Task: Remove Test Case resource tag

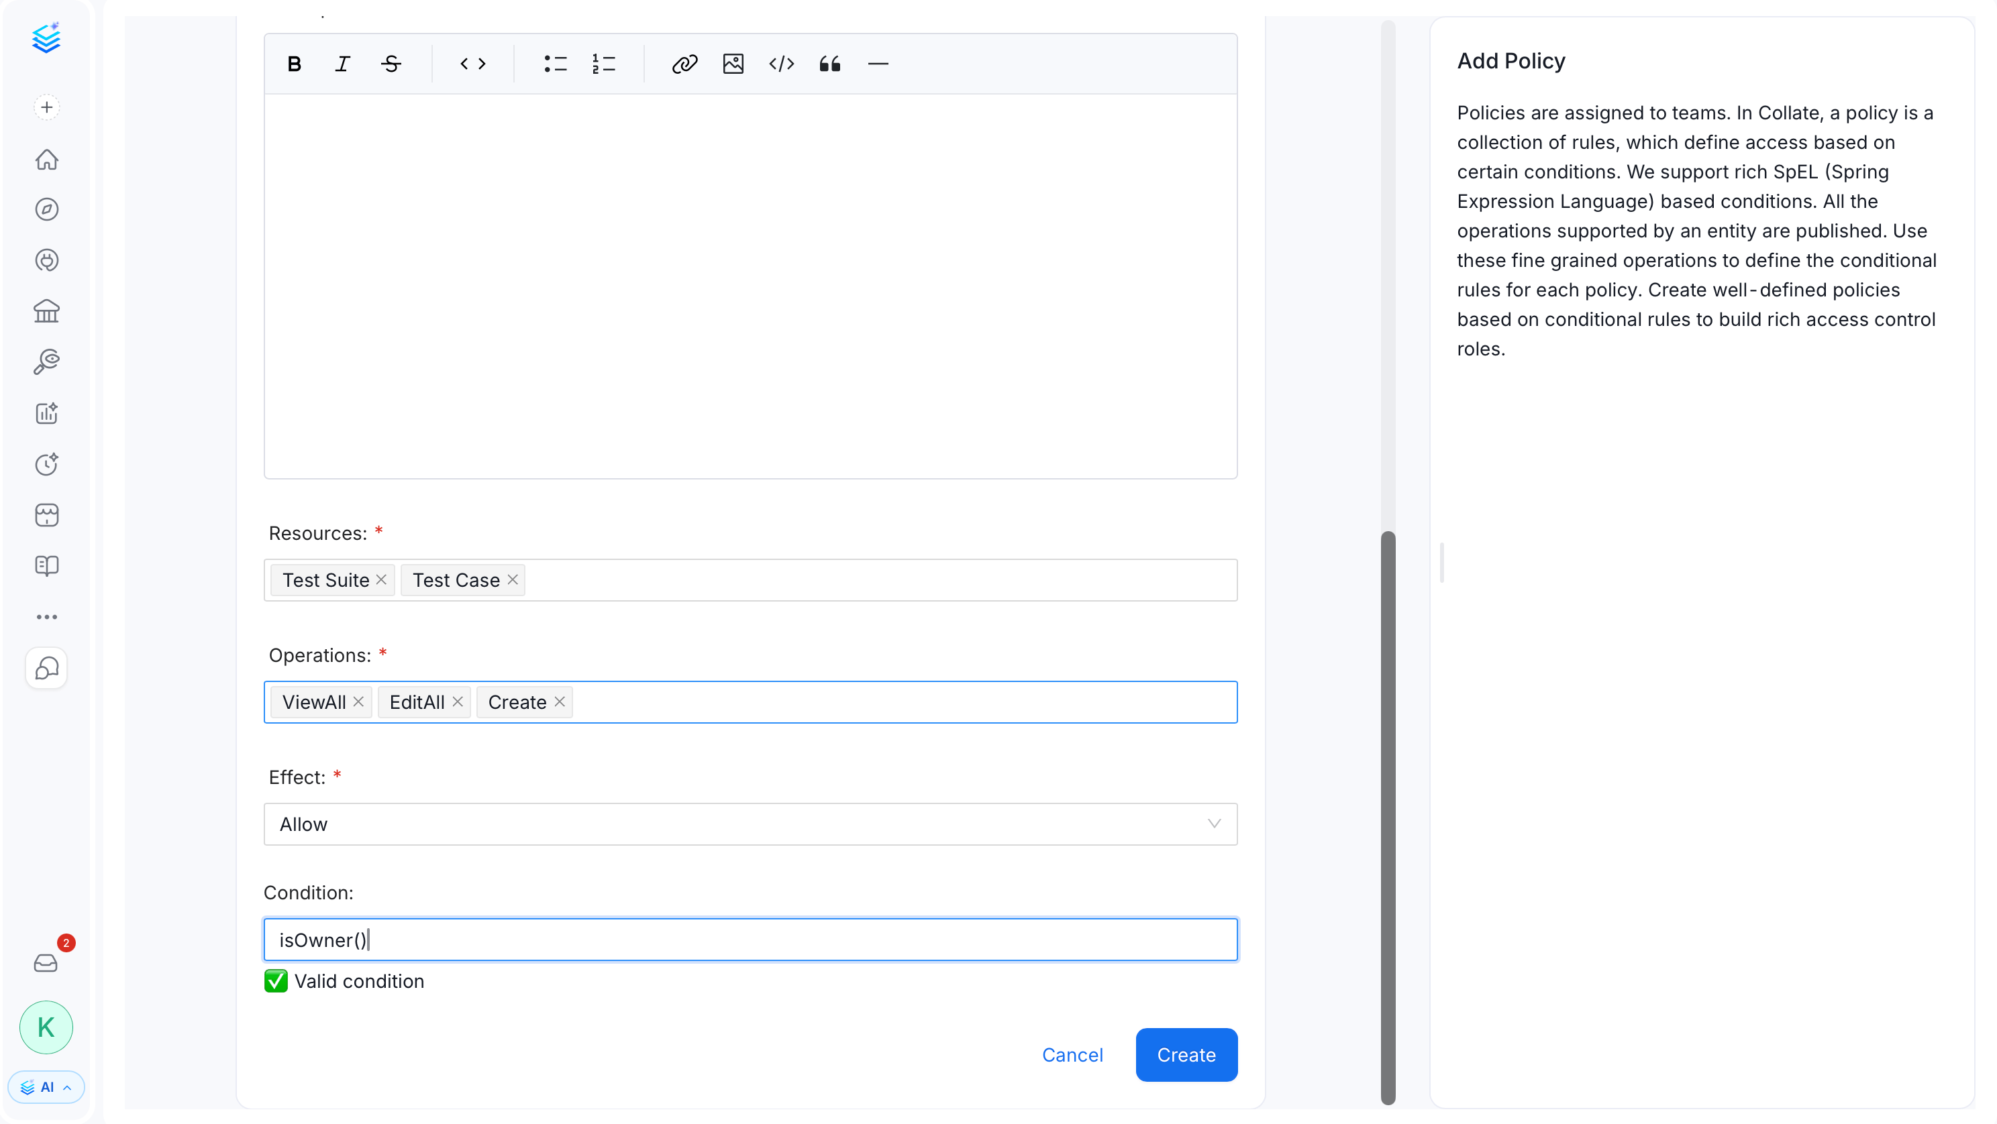Action: tap(513, 580)
